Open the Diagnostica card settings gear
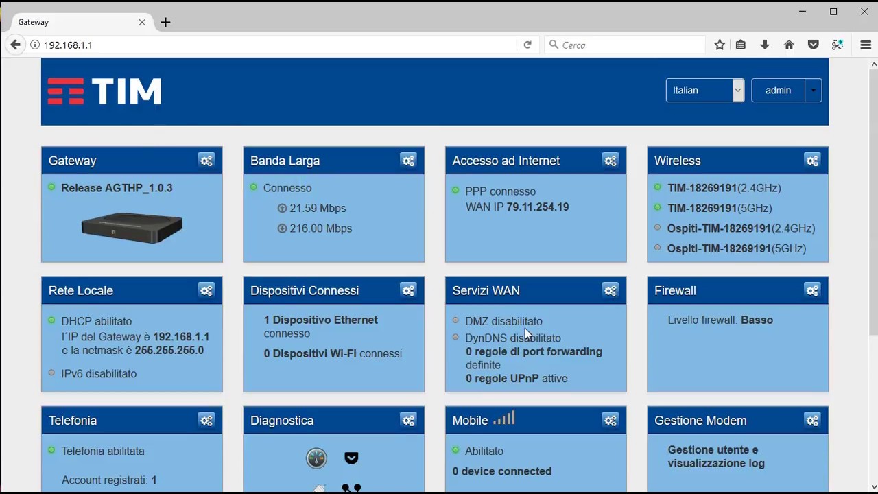This screenshot has height=494, width=878. [409, 420]
